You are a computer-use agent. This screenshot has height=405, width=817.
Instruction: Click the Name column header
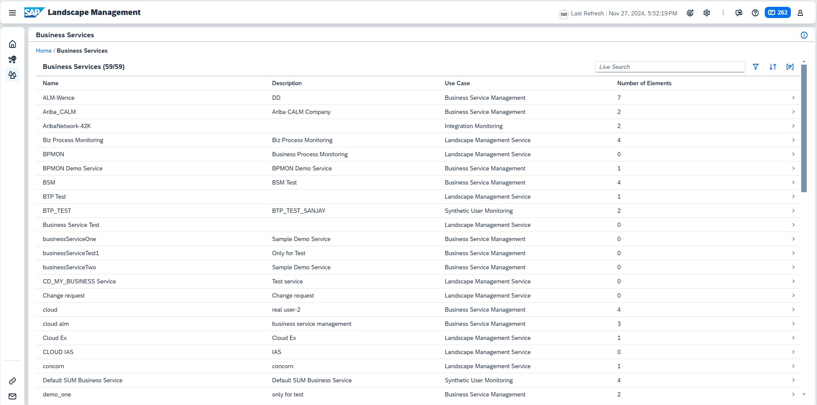[51, 83]
